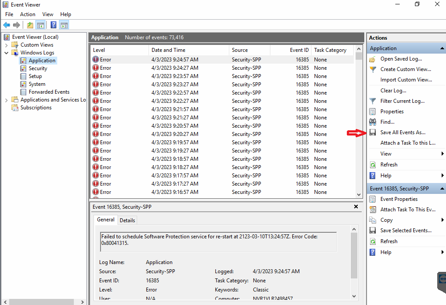Toggle the Show/Hide Console Tree toolbar icon
The width and height of the screenshot is (446, 305).
tap(40, 25)
